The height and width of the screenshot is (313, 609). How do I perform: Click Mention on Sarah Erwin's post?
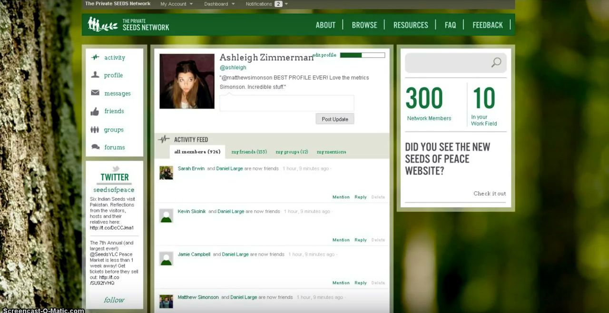pos(341,197)
